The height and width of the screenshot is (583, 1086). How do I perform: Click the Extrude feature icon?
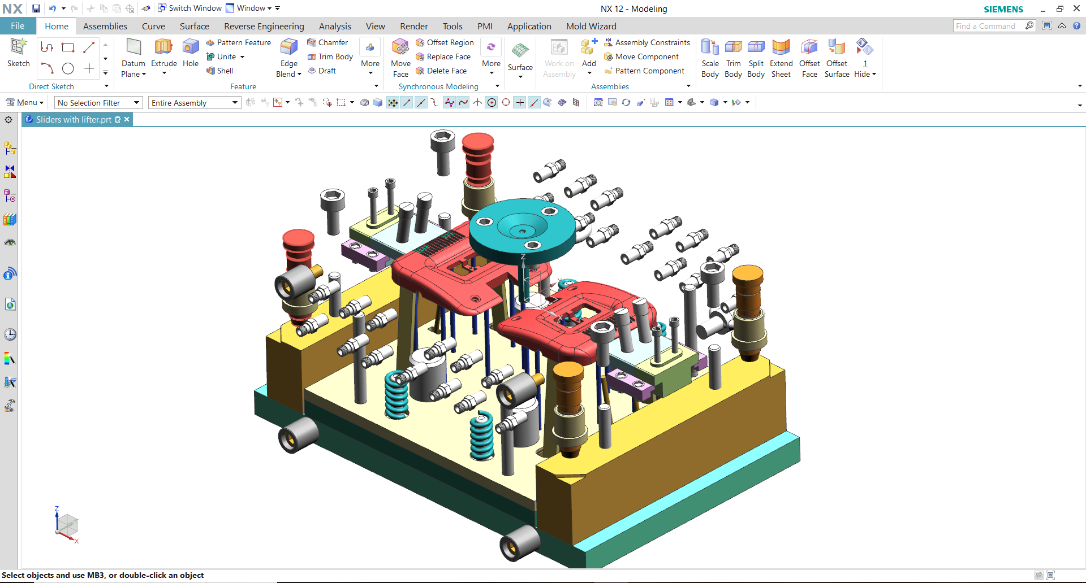pyautogui.click(x=163, y=47)
